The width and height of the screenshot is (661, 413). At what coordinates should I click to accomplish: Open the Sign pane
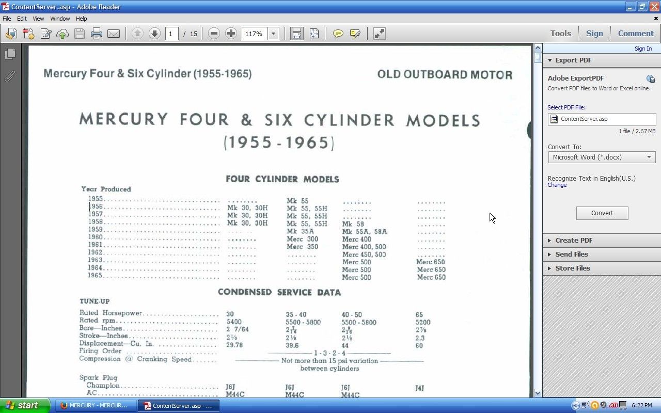tap(594, 33)
